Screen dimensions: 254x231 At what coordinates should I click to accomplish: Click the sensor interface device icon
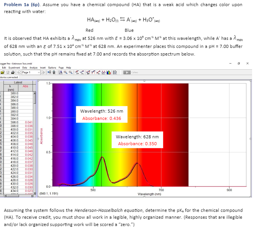(x=54, y=72)
